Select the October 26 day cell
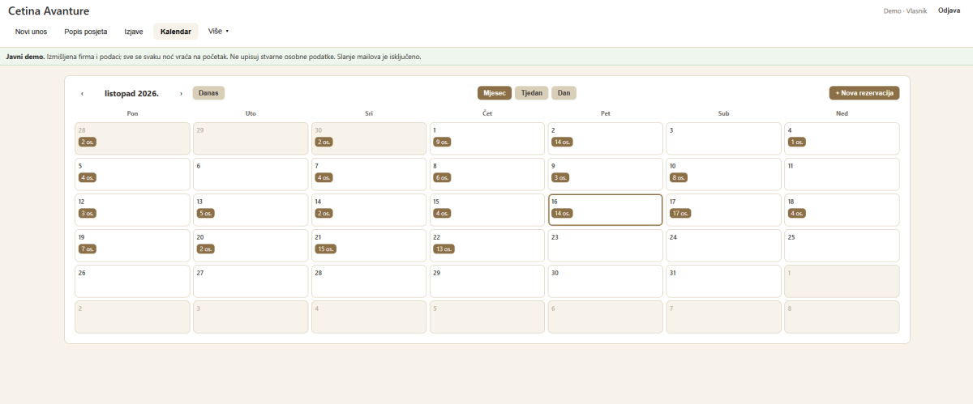This screenshot has height=404, width=973. [132, 281]
